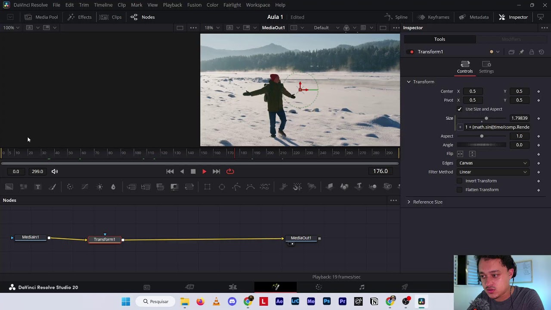This screenshot has width=551, height=310.
Task: Add a Color Corrector node from the toolbar
Action: click(x=70, y=186)
